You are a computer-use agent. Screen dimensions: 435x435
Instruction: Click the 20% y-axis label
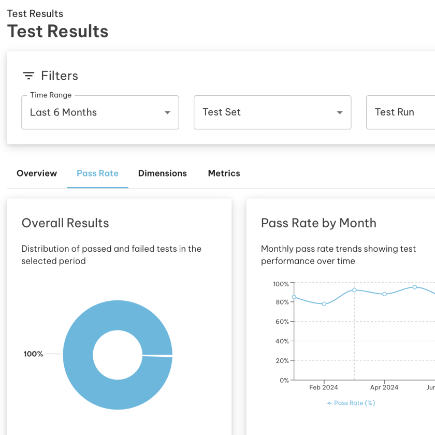click(x=282, y=361)
